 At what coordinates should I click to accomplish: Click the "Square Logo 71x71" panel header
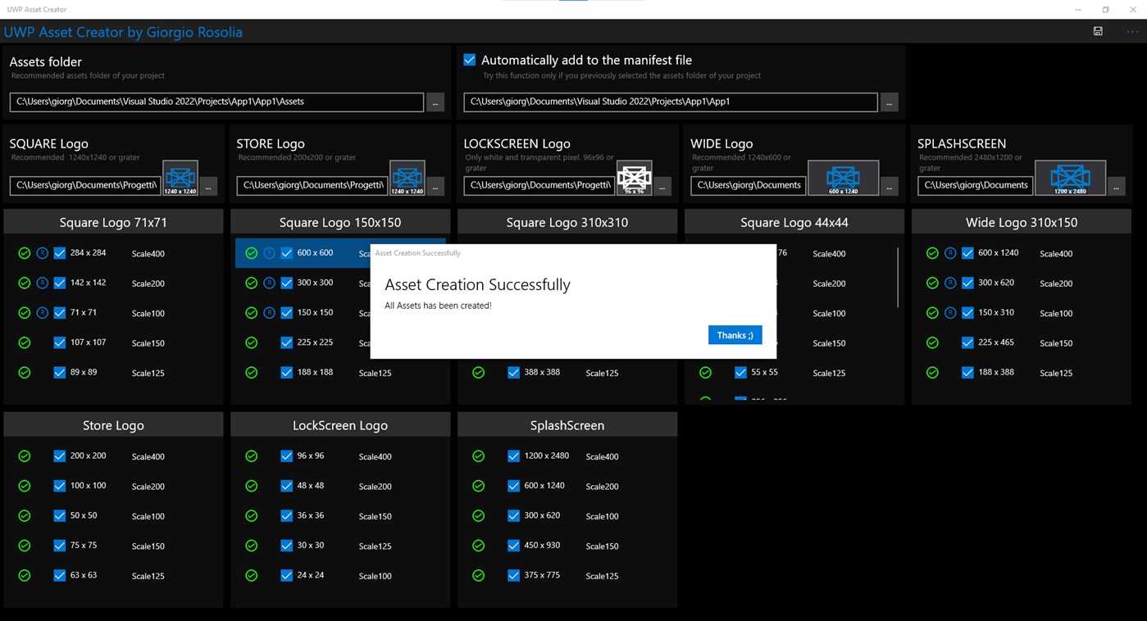tap(113, 222)
